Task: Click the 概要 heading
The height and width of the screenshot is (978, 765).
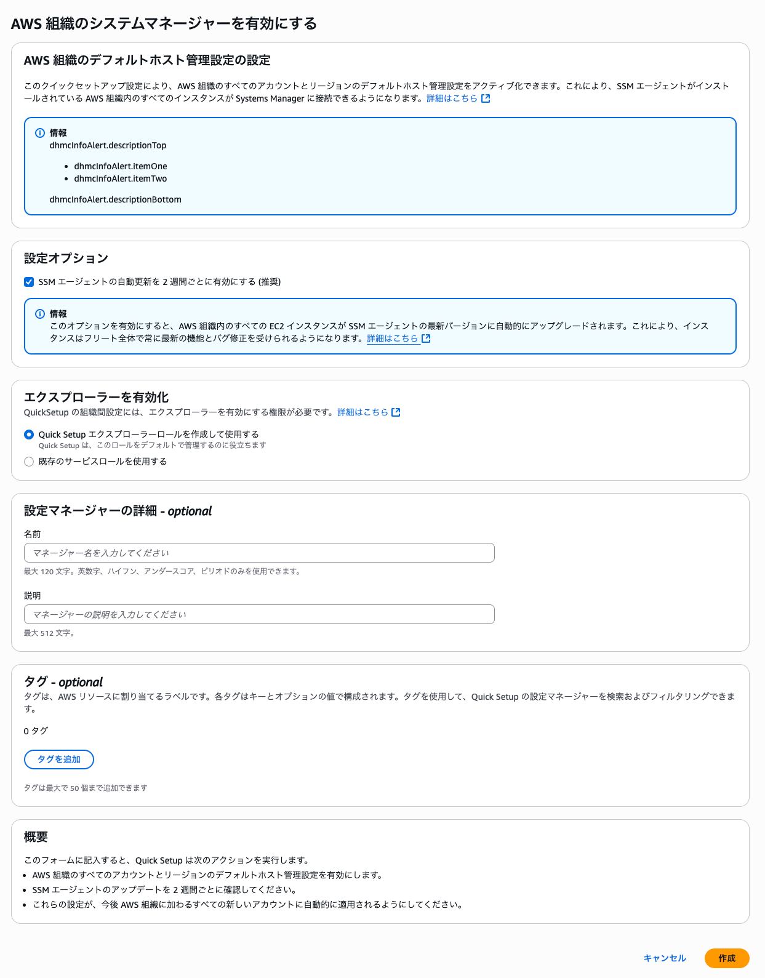Action: pyautogui.click(x=36, y=837)
